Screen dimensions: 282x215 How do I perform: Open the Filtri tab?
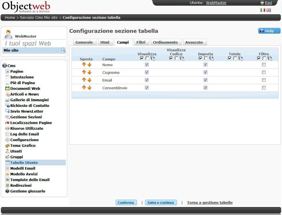point(141,42)
